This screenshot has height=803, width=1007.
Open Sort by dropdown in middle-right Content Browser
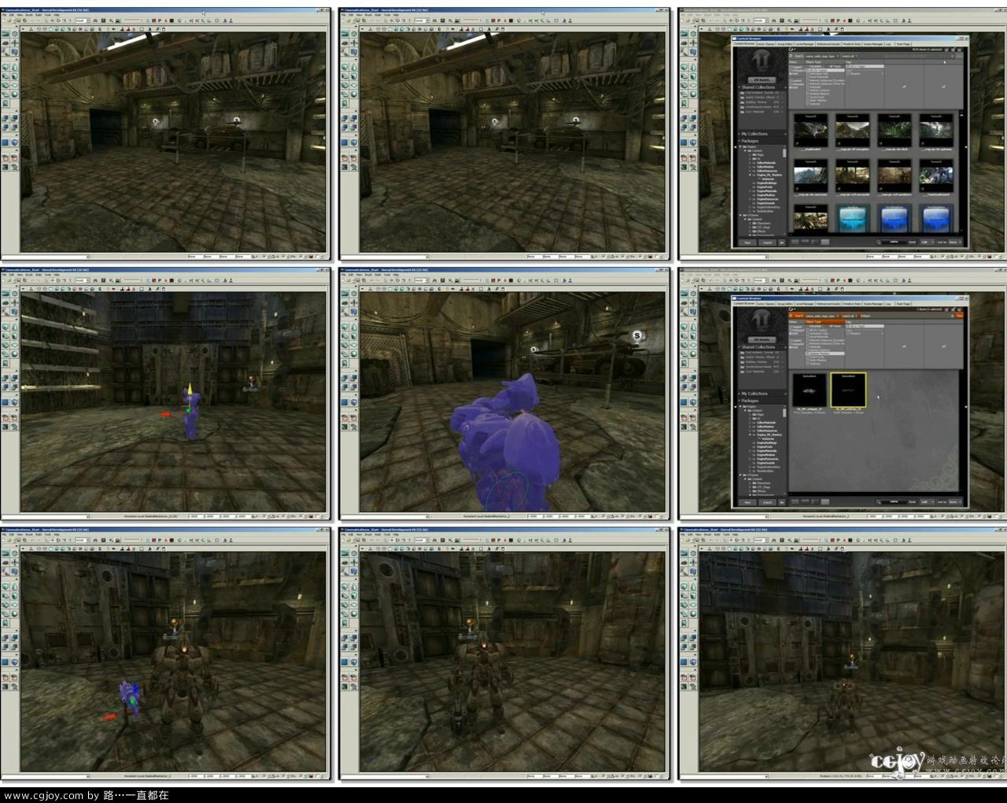coord(955,502)
